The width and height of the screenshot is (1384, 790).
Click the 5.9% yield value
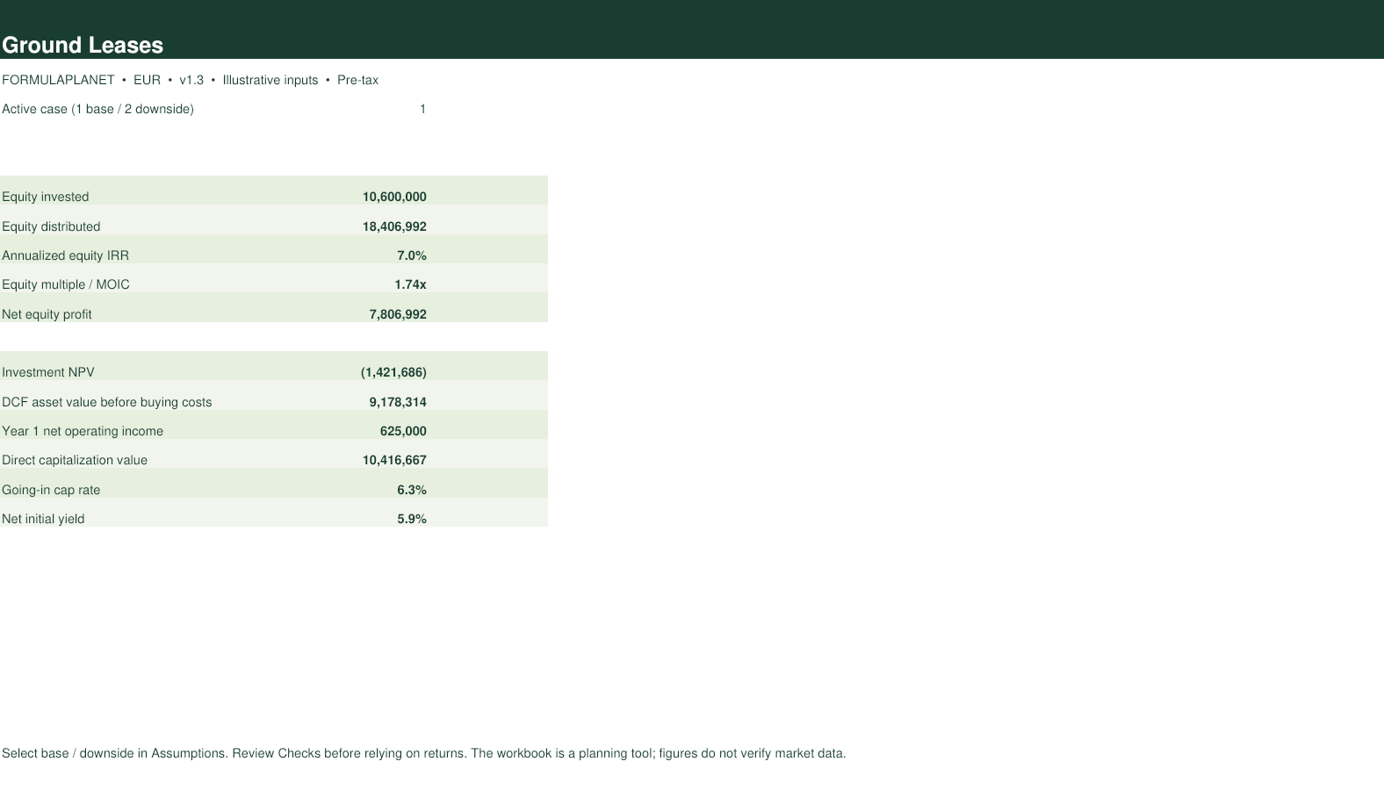coord(412,519)
